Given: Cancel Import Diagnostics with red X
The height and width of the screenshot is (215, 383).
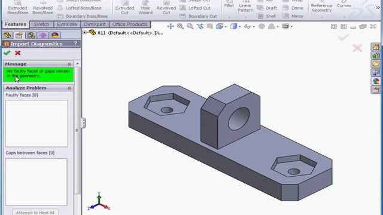Looking at the screenshot, I should coord(17,53).
